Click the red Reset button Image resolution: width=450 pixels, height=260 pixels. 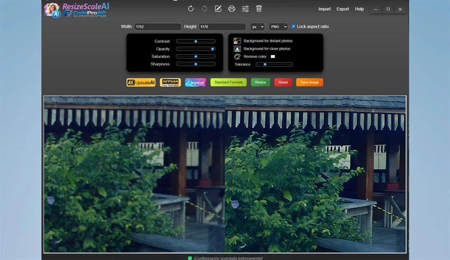(283, 82)
